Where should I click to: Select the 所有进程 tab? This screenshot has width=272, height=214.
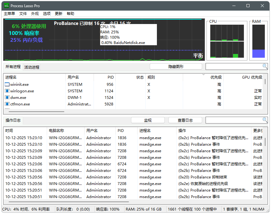(x=13, y=67)
